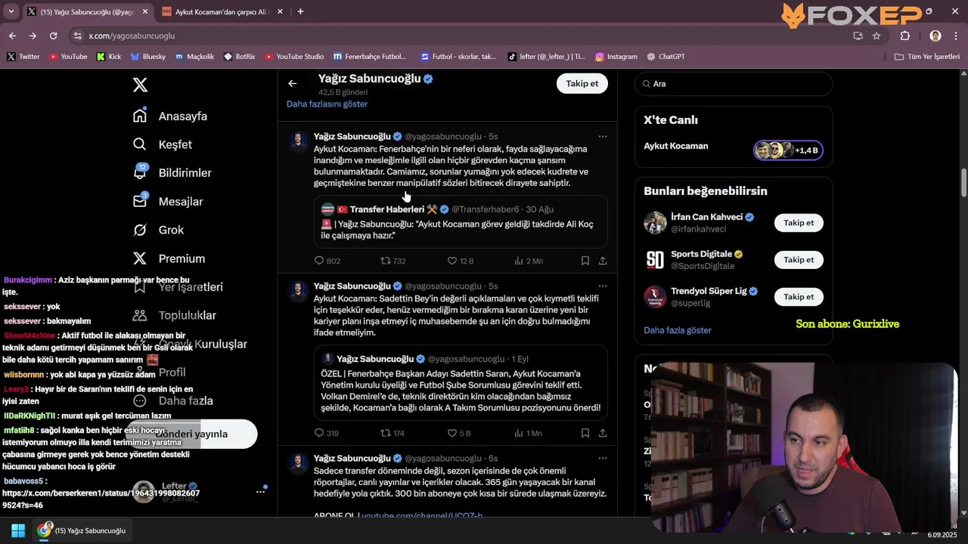Image resolution: width=968 pixels, height=544 pixels.
Task: View analytics showing 1 Mn views
Action: 529,433
